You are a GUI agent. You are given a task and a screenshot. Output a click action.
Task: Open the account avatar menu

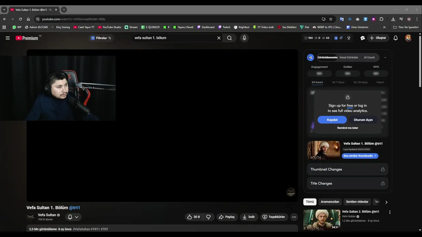tap(408, 38)
